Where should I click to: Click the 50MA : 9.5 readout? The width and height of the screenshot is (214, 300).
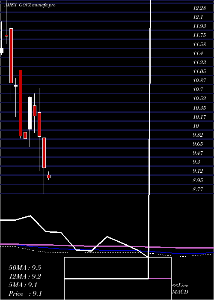click(x=25, y=268)
